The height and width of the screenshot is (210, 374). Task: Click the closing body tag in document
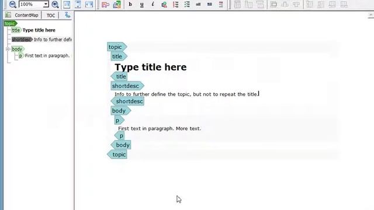click(121, 145)
